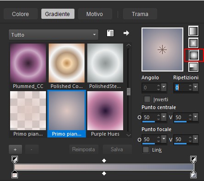Toggle the Link checkbox
This screenshot has height=181, width=204.
click(x=146, y=150)
